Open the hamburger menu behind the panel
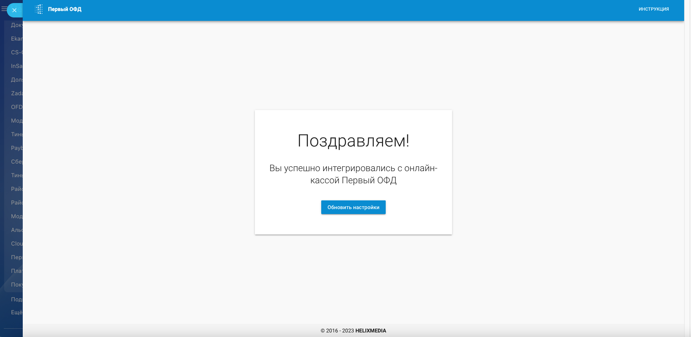The width and height of the screenshot is (691, 337). [4, 9]
